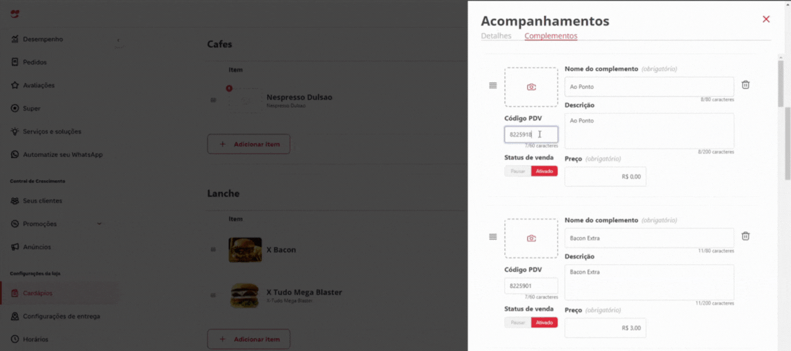791x351 pixels.
Task: Upload photo for the Ao Ponto complement
Action: click(x=531, y=87)
